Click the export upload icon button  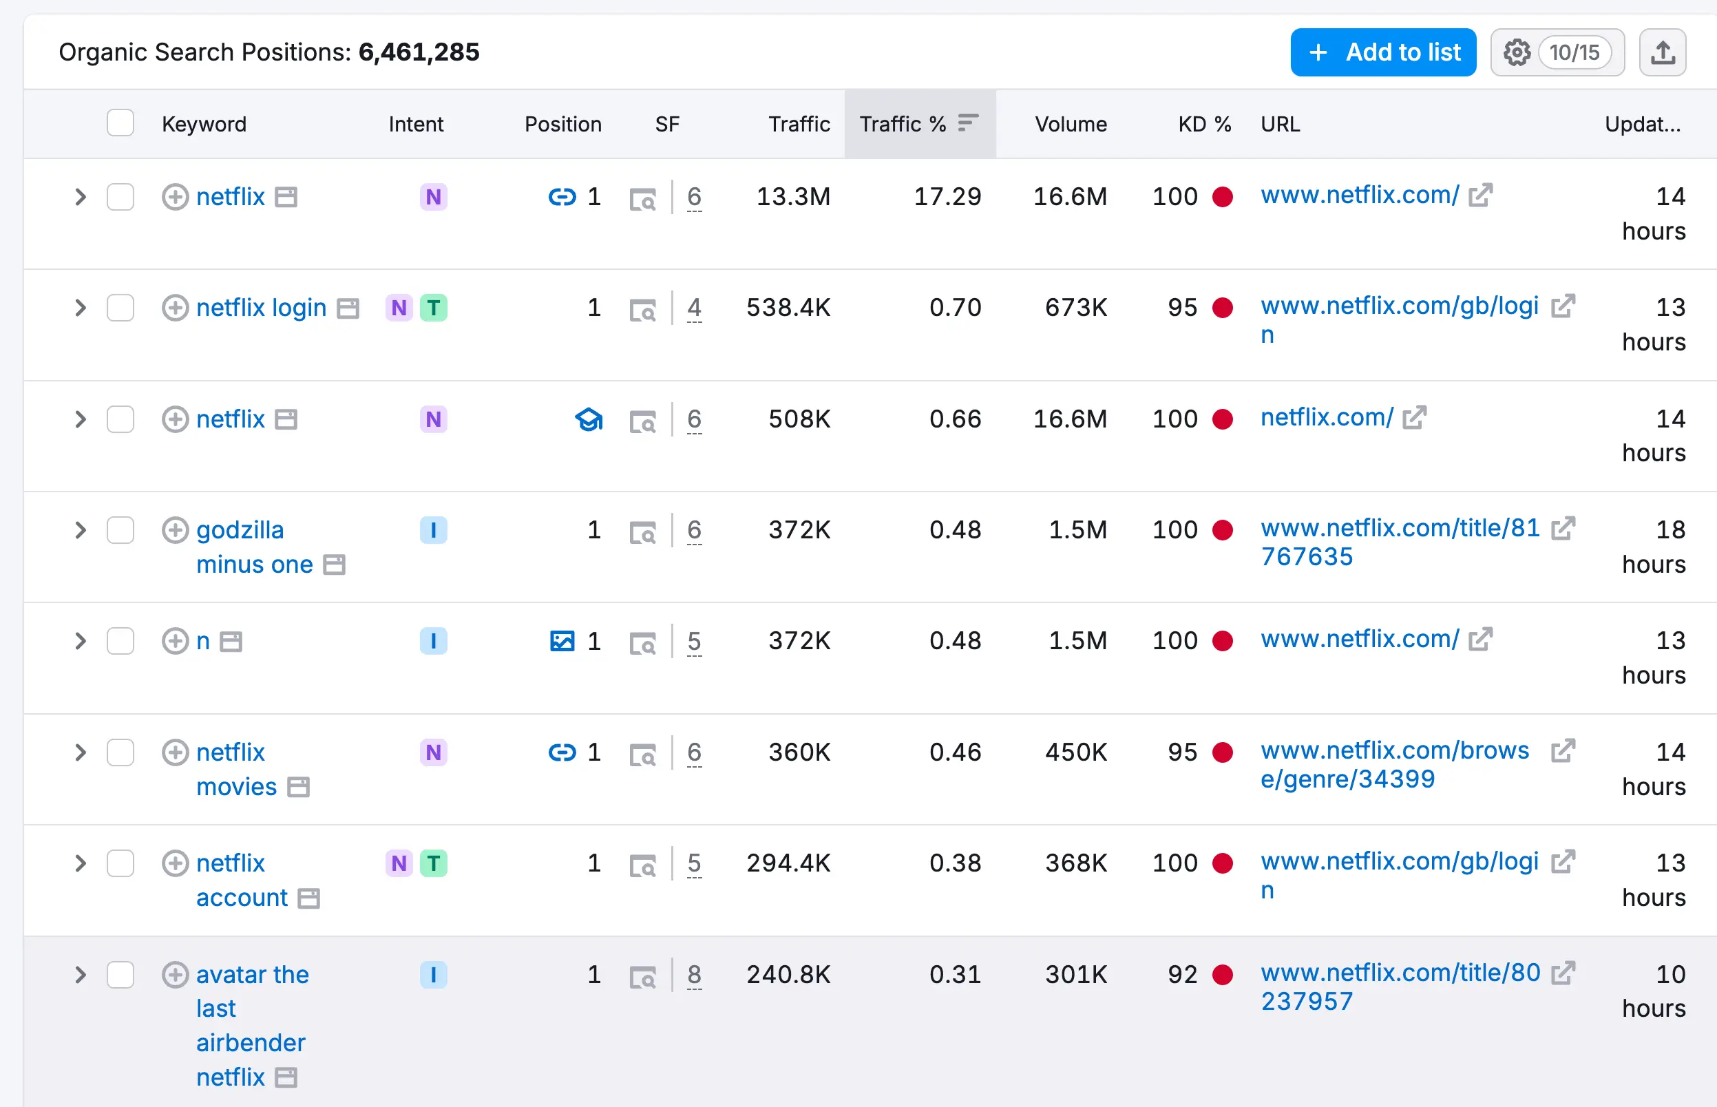point(1662,52)
